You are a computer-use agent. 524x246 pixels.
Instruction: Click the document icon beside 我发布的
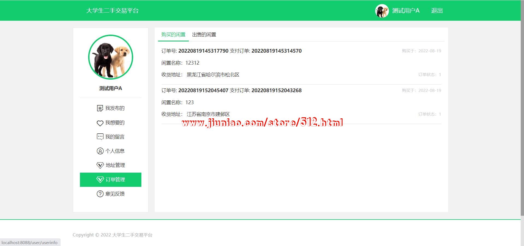point(100,108)
